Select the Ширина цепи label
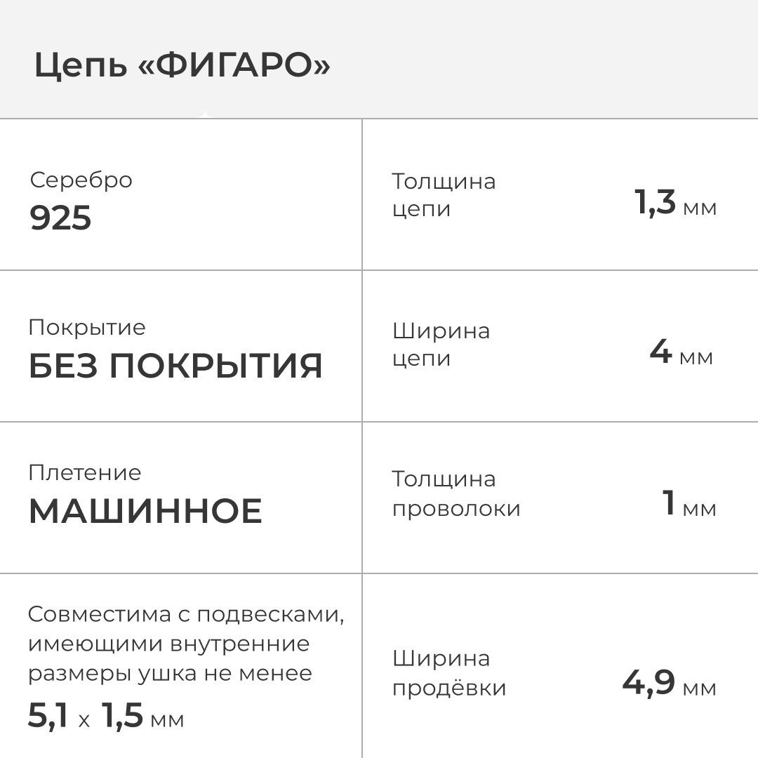This screenshot has height=758, width=758. (441, 344)
